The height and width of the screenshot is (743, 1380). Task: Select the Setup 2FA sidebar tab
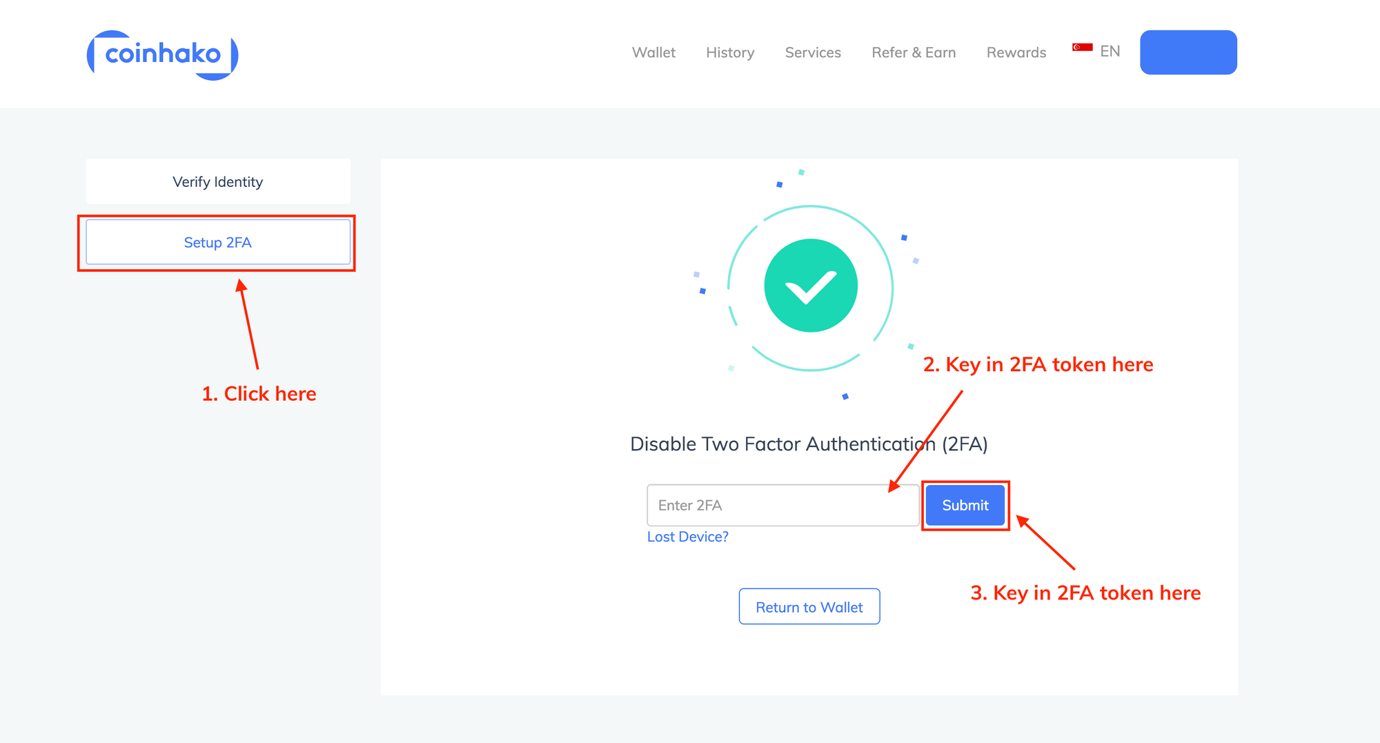218,242
